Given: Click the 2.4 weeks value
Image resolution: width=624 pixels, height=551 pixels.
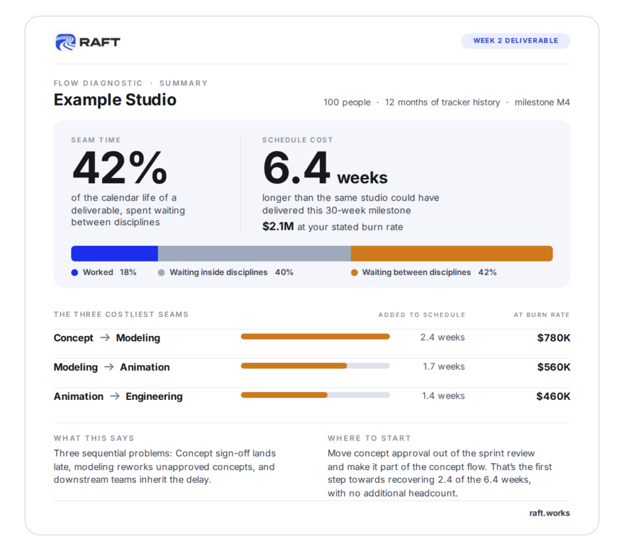Looking at the screenshot, I should click(442, 337).
